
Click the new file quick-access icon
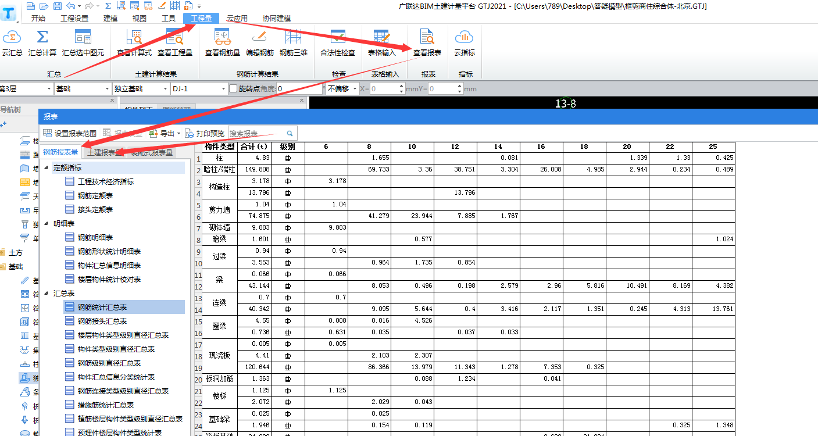(x=31, y=6)
